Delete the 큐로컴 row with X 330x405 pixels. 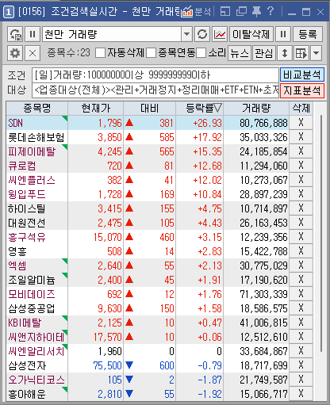301,166
